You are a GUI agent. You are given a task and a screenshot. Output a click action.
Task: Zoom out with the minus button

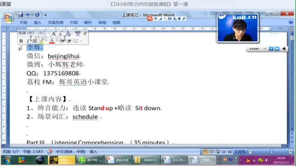tap(250, 151)
